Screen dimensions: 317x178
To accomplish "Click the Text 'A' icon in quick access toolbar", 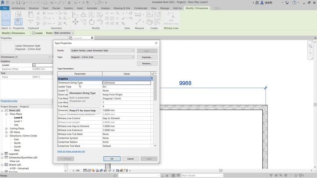I will point(69,2).
